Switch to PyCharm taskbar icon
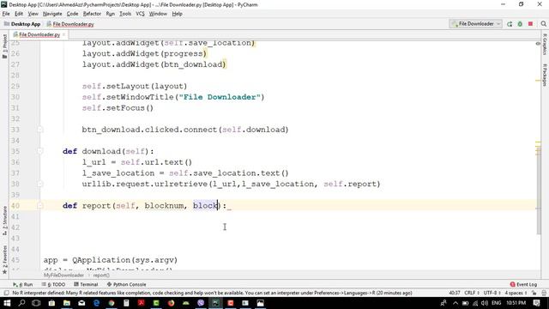This screenshot has width=549, height=309. pos(215,303)
